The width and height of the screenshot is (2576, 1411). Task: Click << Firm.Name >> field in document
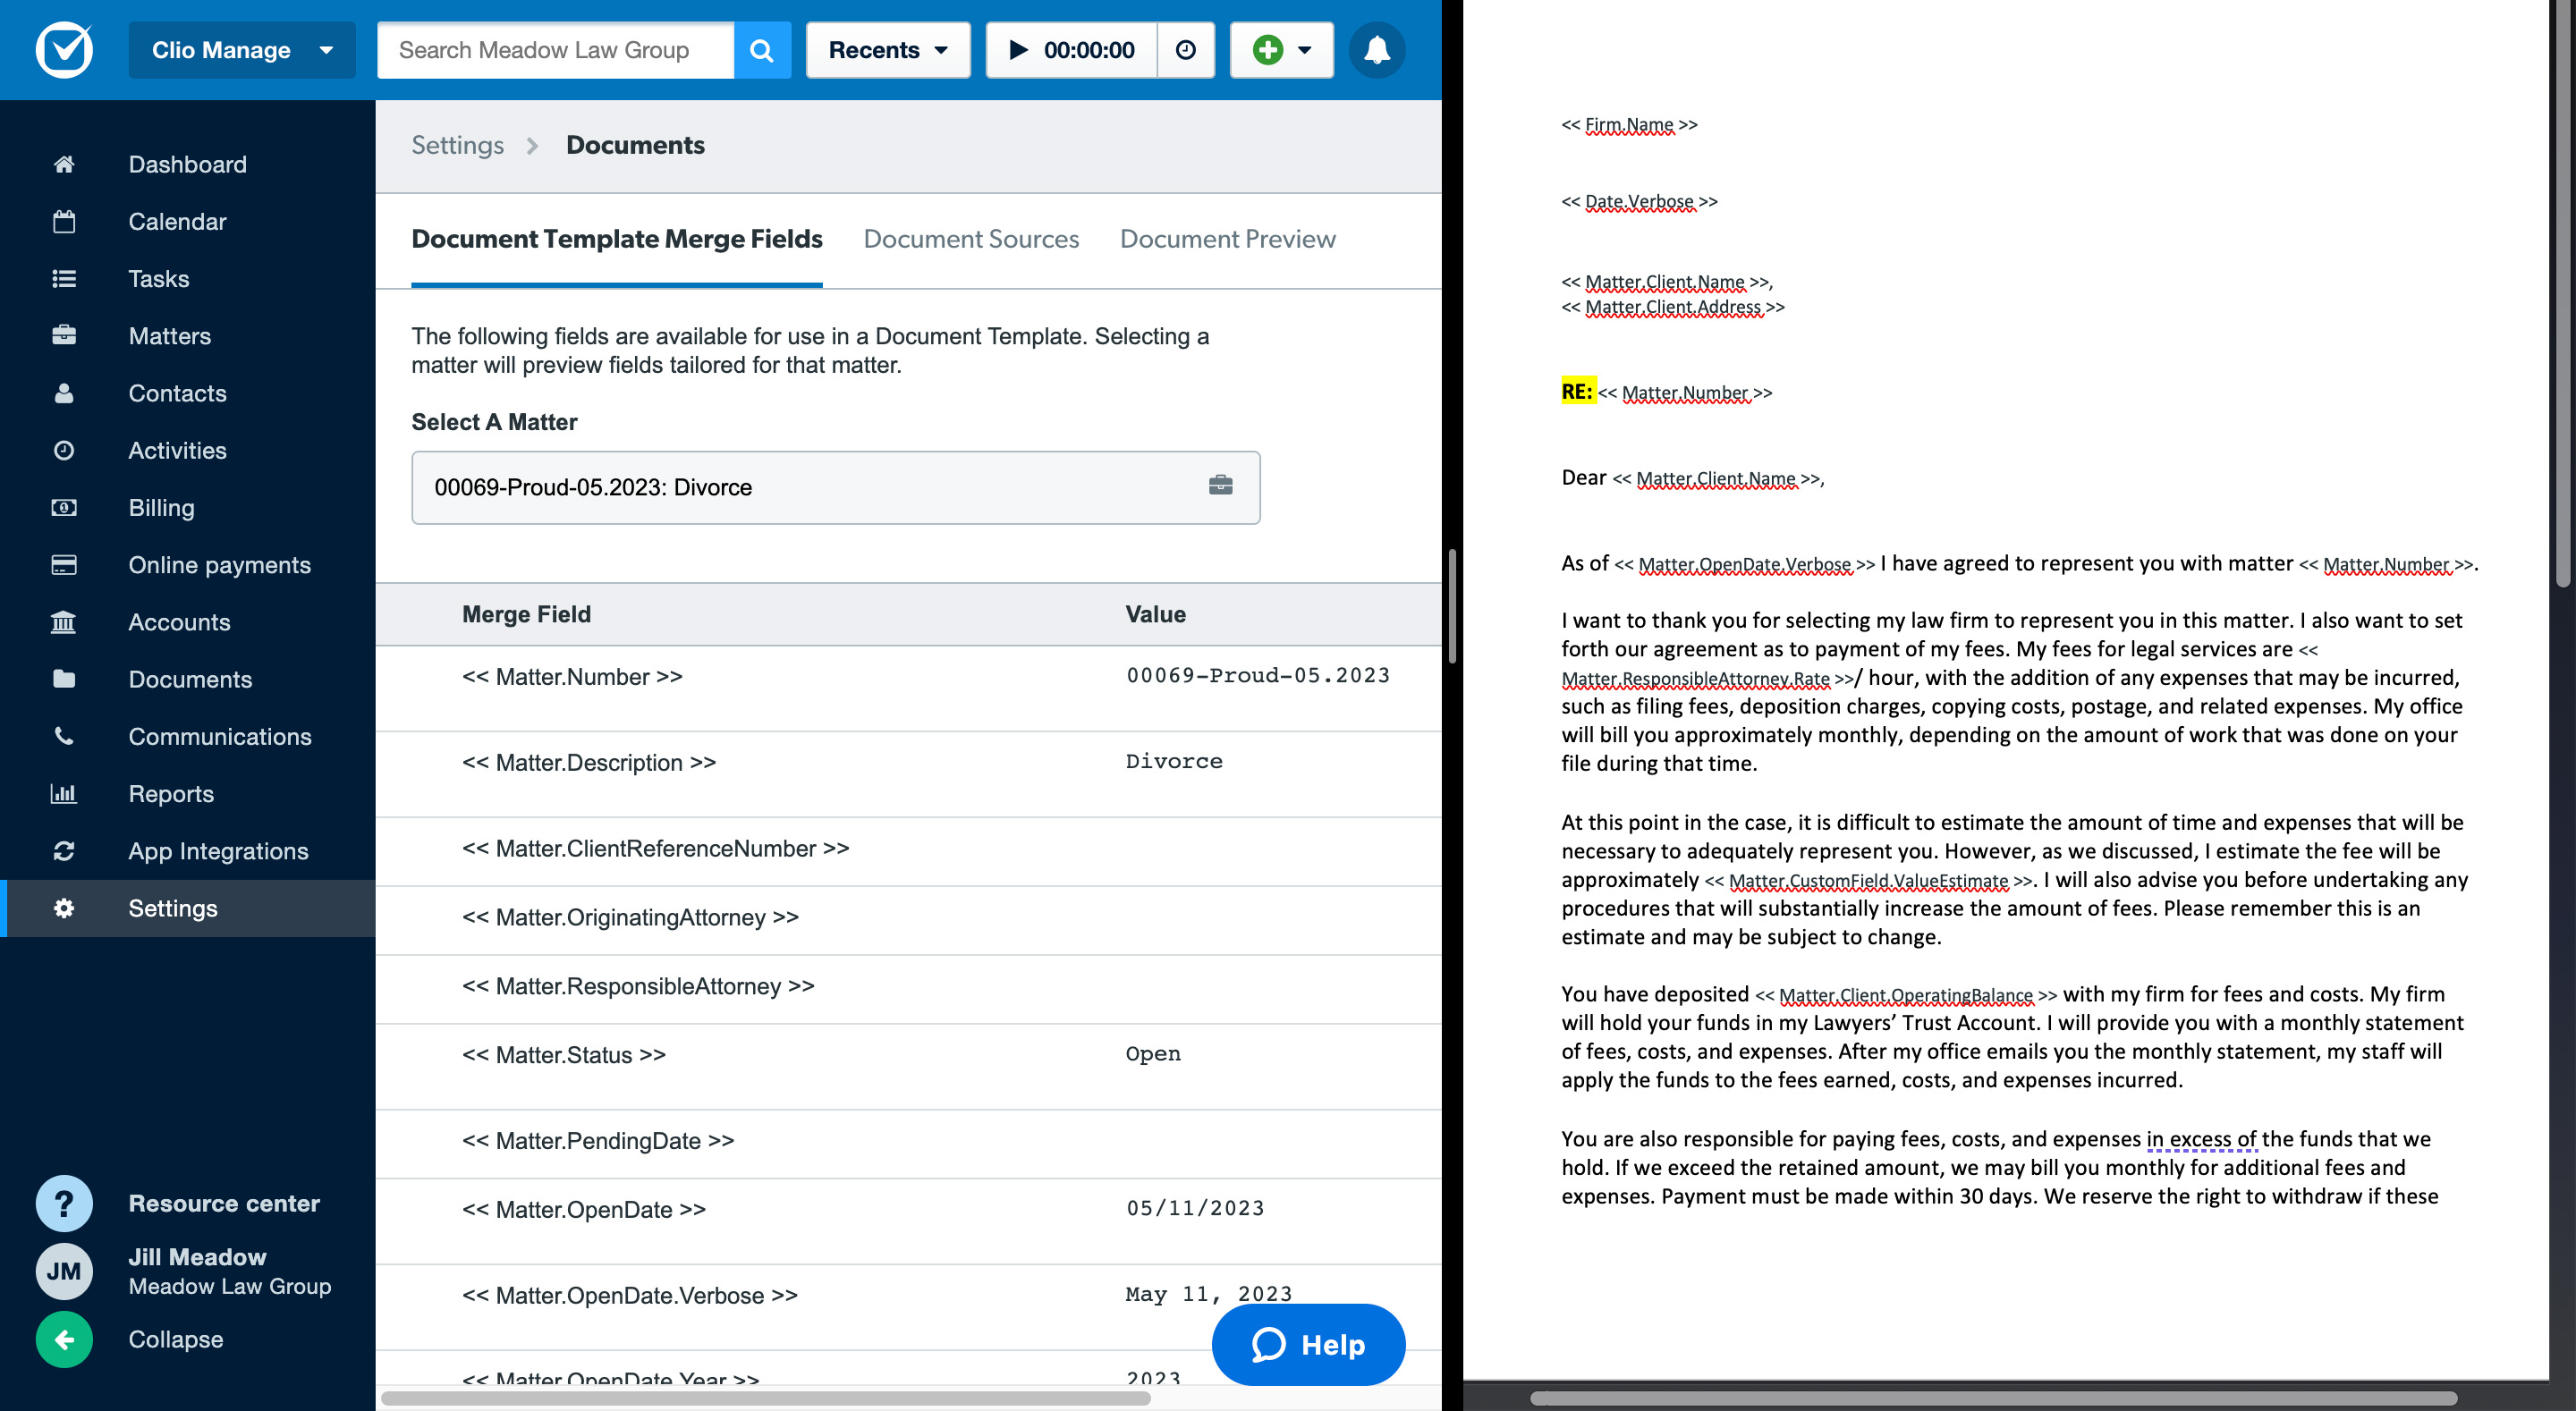point(1629,125)
